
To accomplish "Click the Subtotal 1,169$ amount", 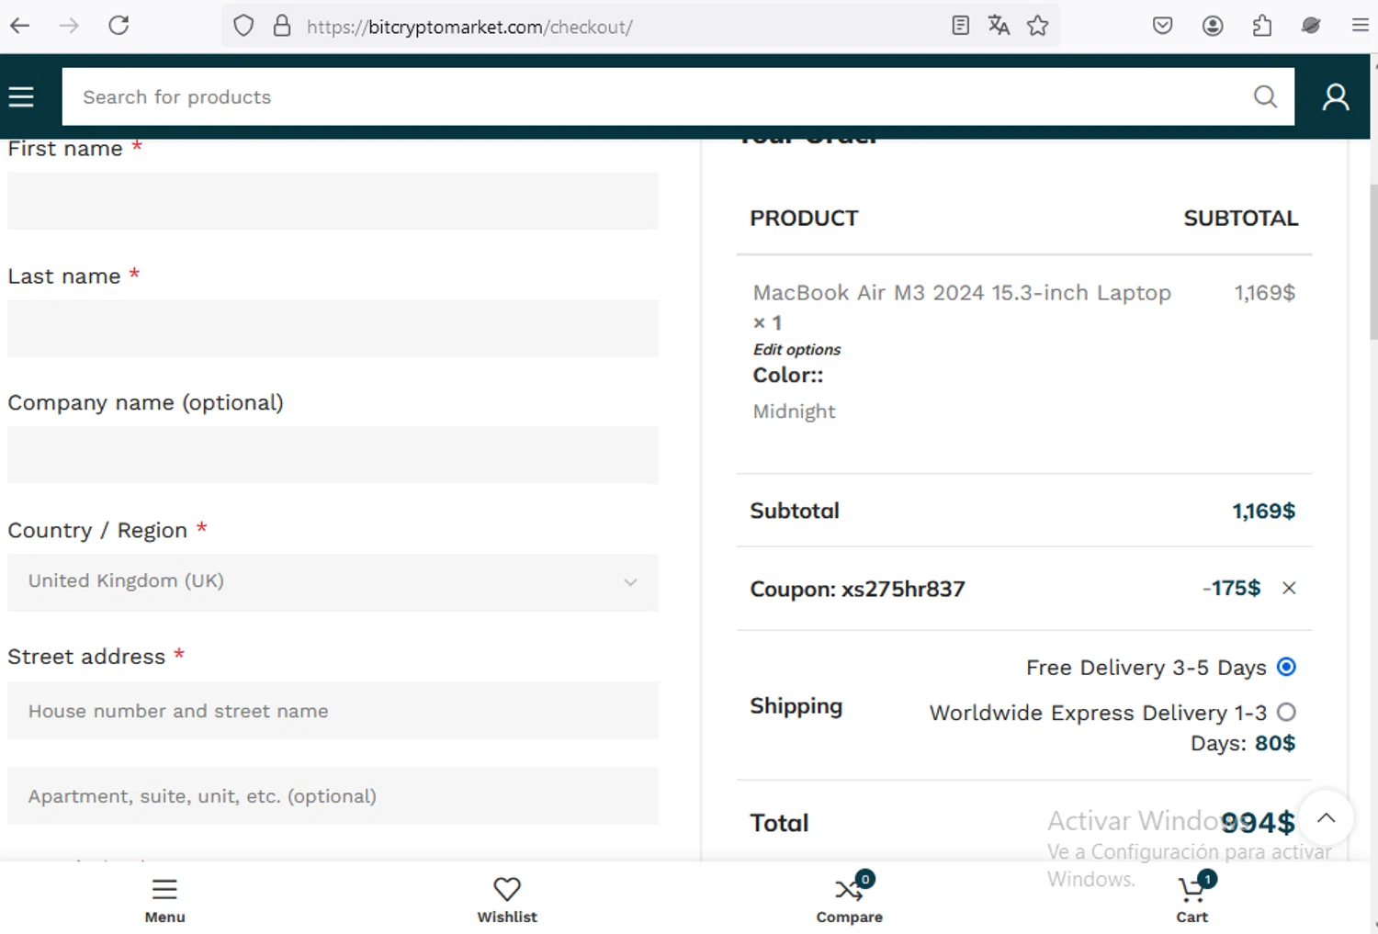I will pyautogui.click(x=1263, y=511).
